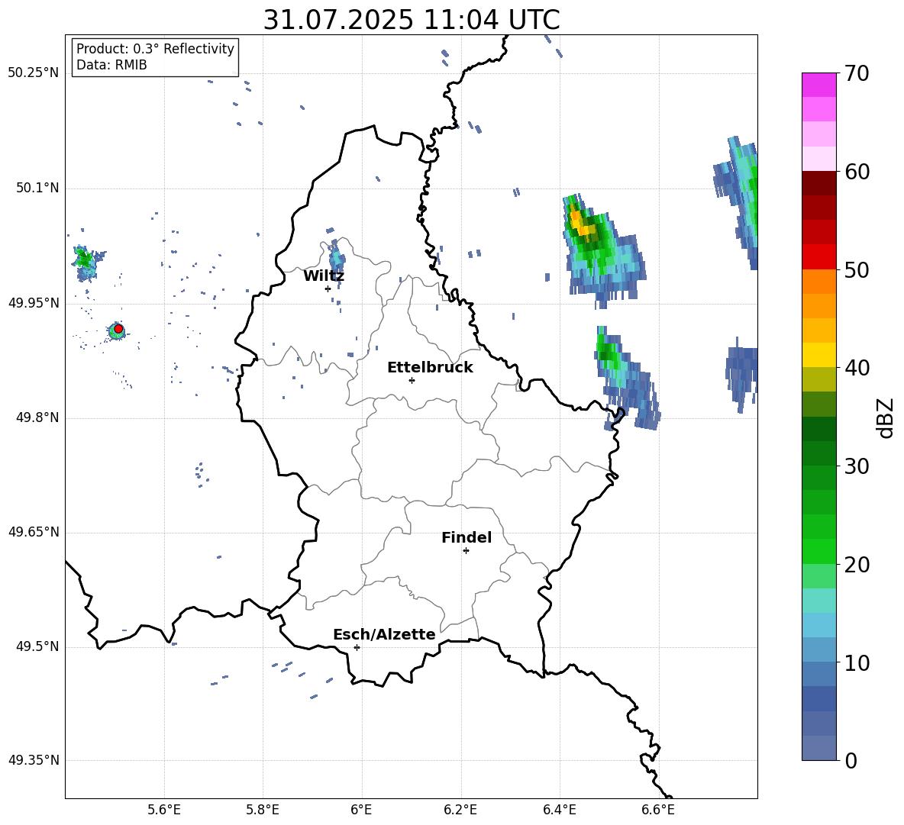The width and height of the screenshot is (904, 825).
Task: Click the bright red colorbar swatch just above 50
Action: tap(818, 257)
